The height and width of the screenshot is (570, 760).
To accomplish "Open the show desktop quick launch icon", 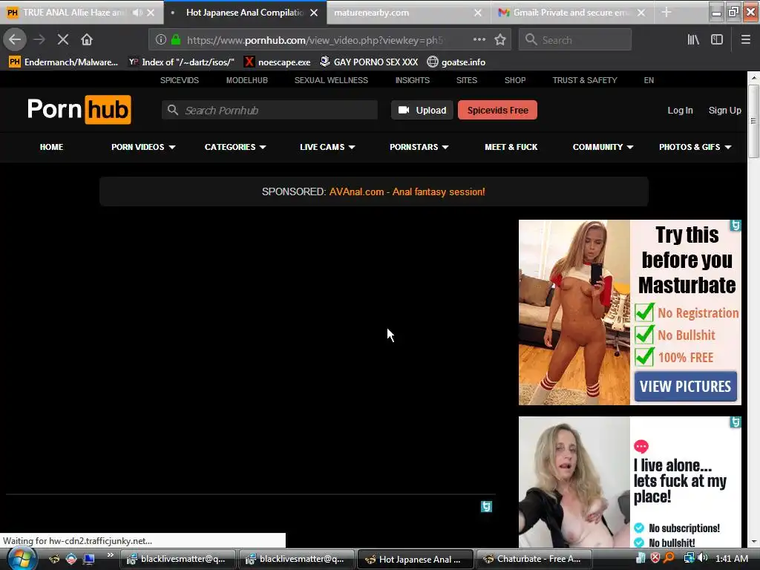I will tap(88, 559).
